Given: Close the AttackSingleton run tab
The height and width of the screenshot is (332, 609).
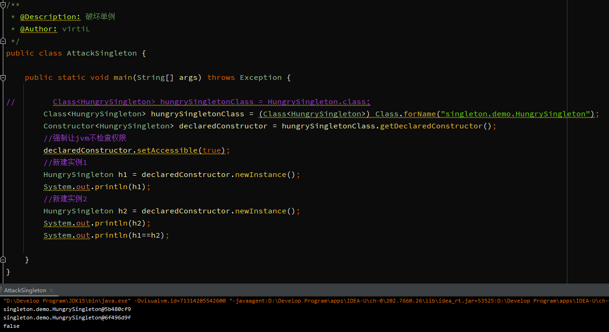Looking at the screenshot, I should pyautogui.click(x=51, y=290).
